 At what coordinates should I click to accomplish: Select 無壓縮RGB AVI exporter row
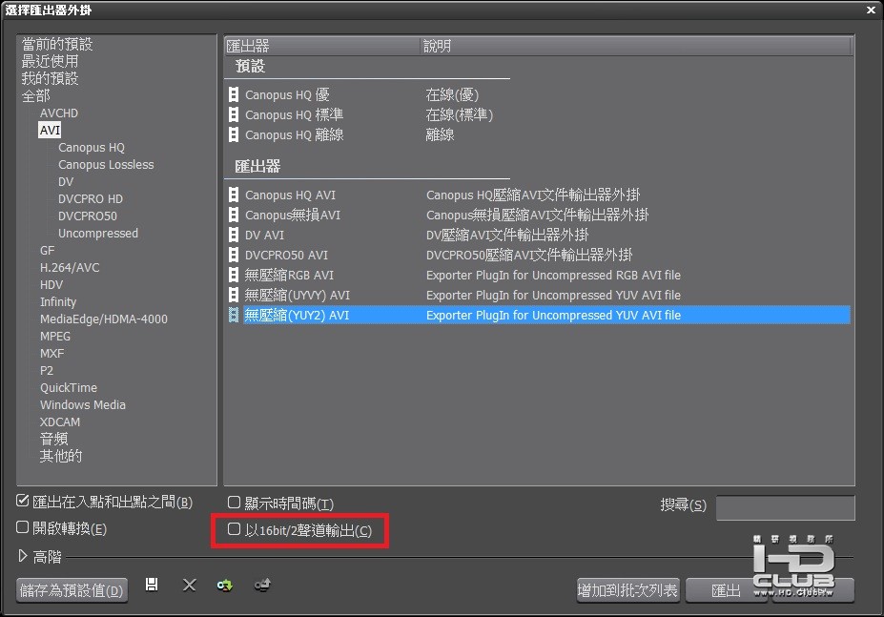[538, 276]
